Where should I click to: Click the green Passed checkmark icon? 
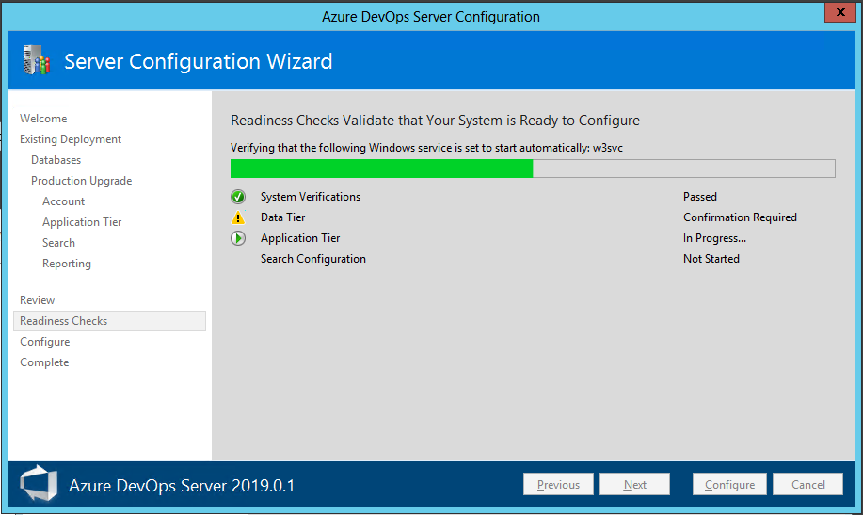(x=238, y=197)
